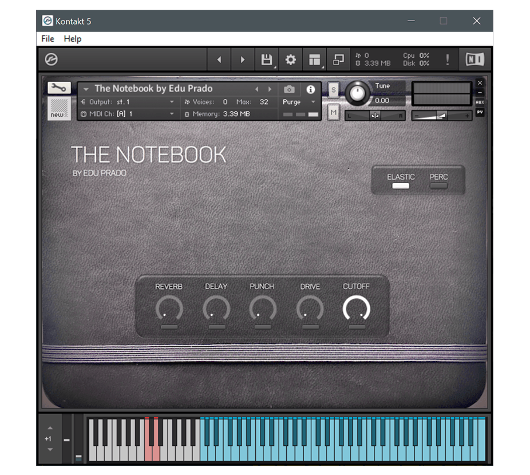
Task: Open the File menu
Action: tap(48, 39)
